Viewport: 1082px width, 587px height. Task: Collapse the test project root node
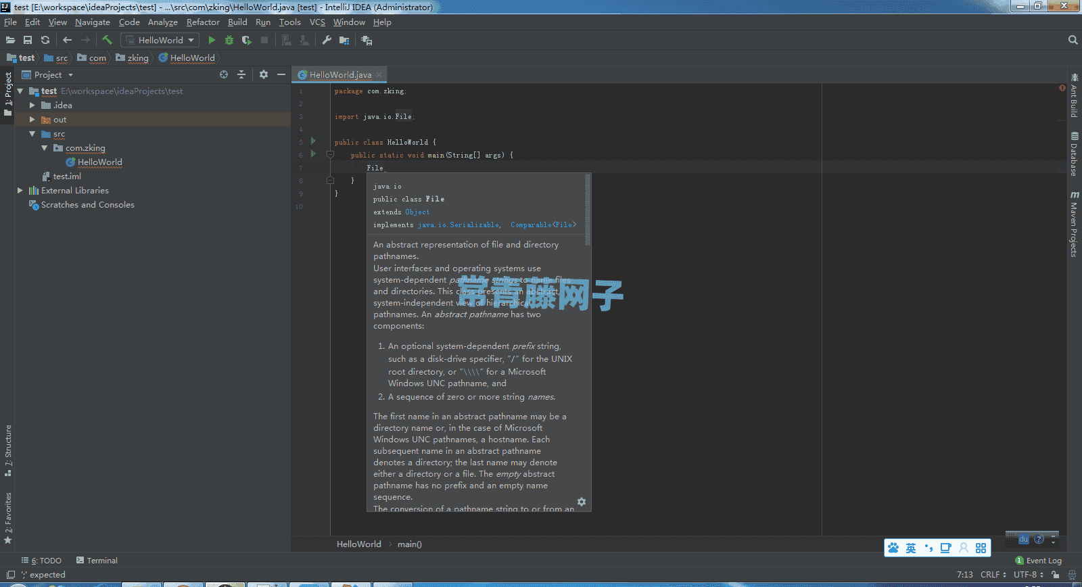(x=20, y=91)
